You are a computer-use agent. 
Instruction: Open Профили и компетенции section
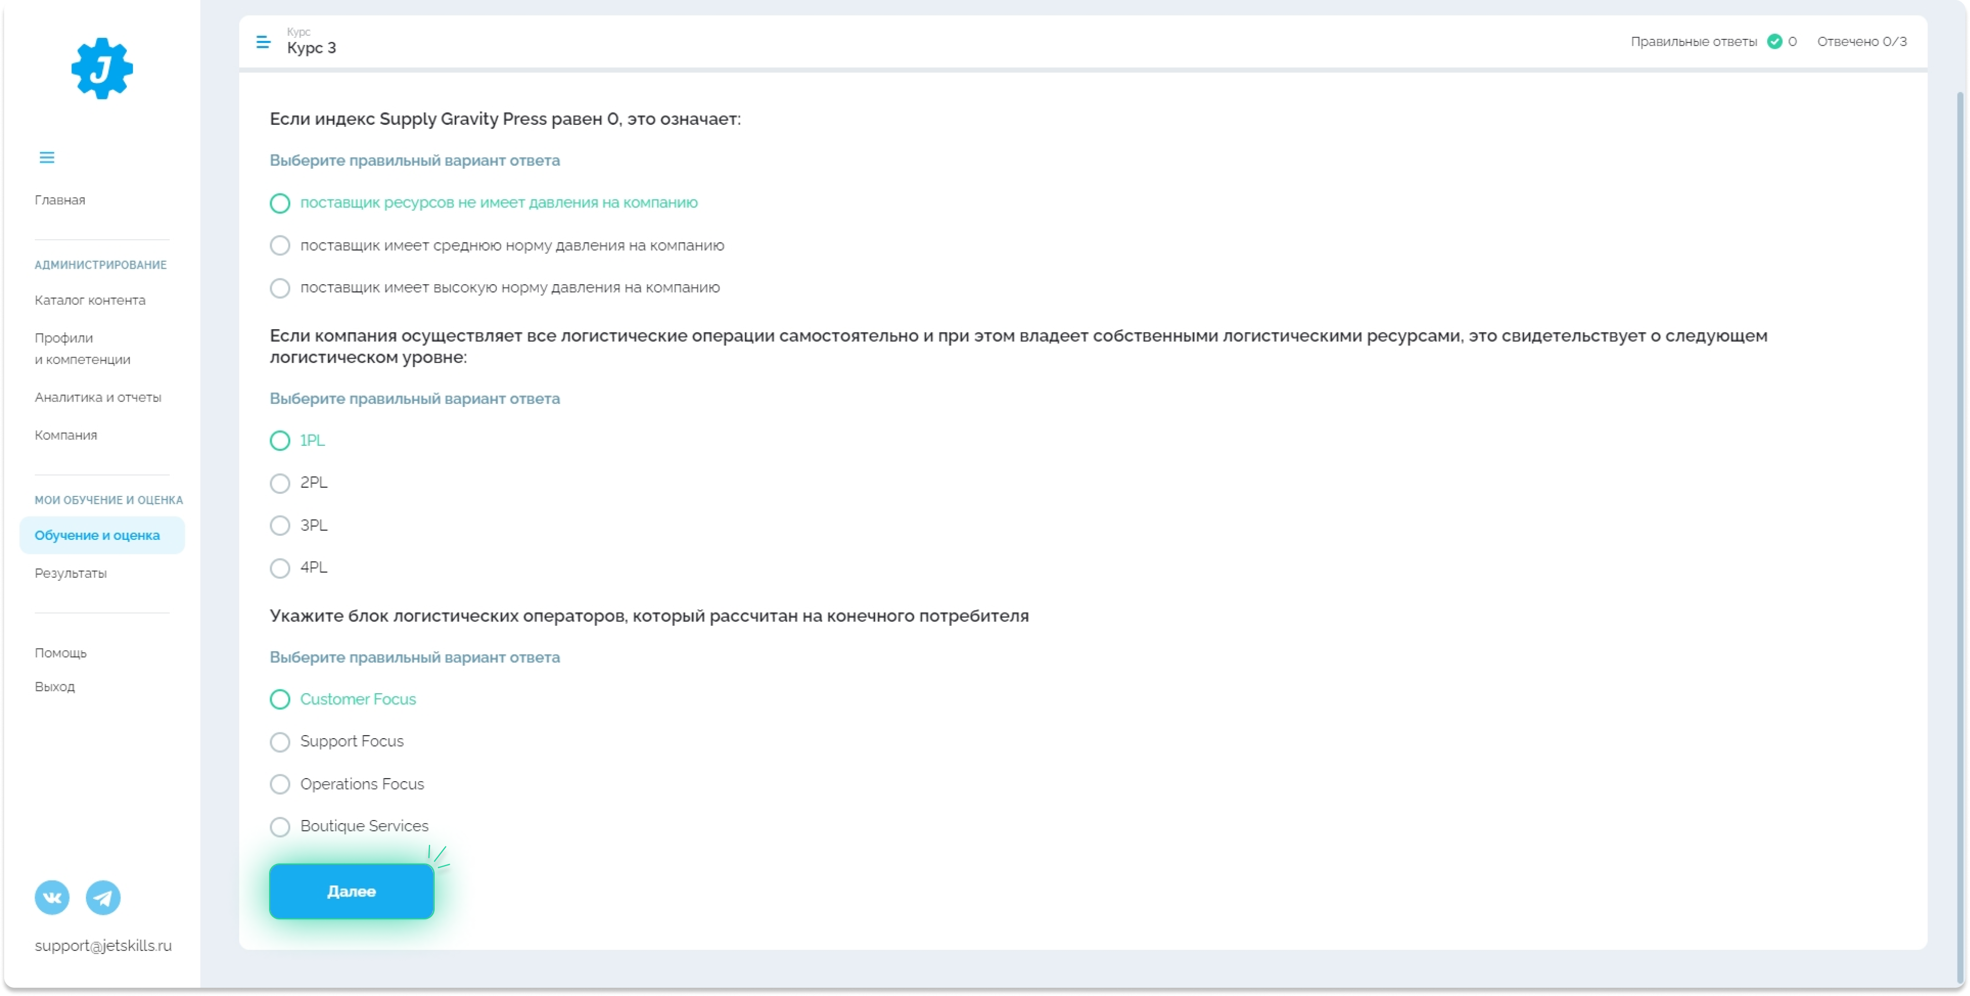83,349
